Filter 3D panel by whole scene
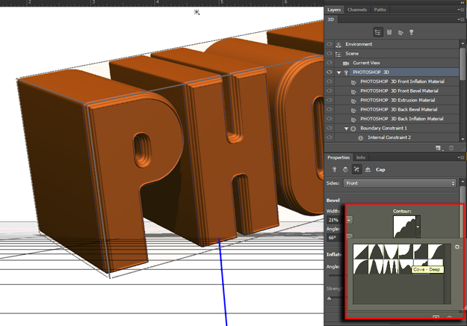467x326 pixels. tap(378, 32)
